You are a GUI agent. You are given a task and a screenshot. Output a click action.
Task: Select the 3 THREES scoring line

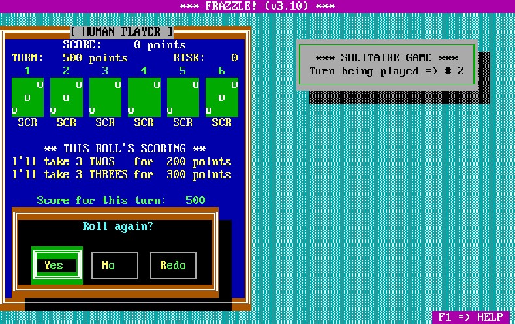[x=122, y=174]
